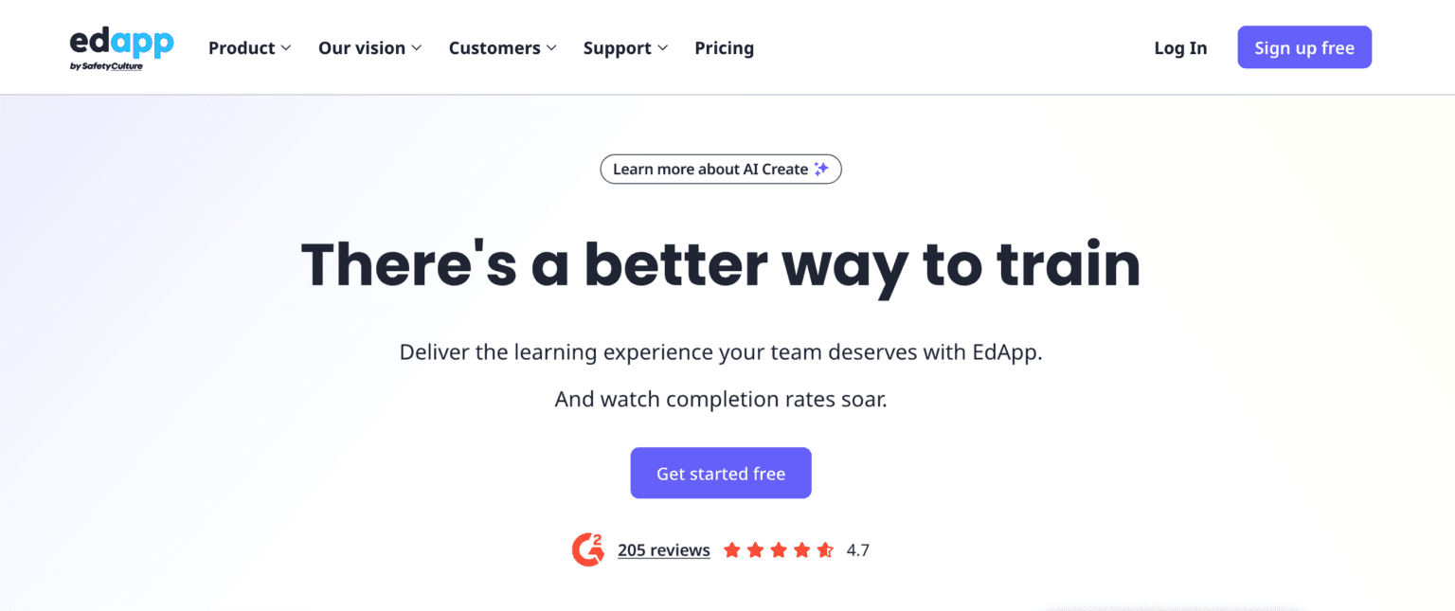Expand the Customers dropdown chevron
The image size is (1455, 611).
[x=551, y=48]
